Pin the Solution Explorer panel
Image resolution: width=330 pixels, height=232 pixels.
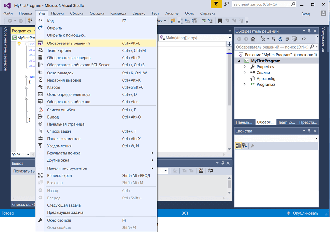click(309, 31)
